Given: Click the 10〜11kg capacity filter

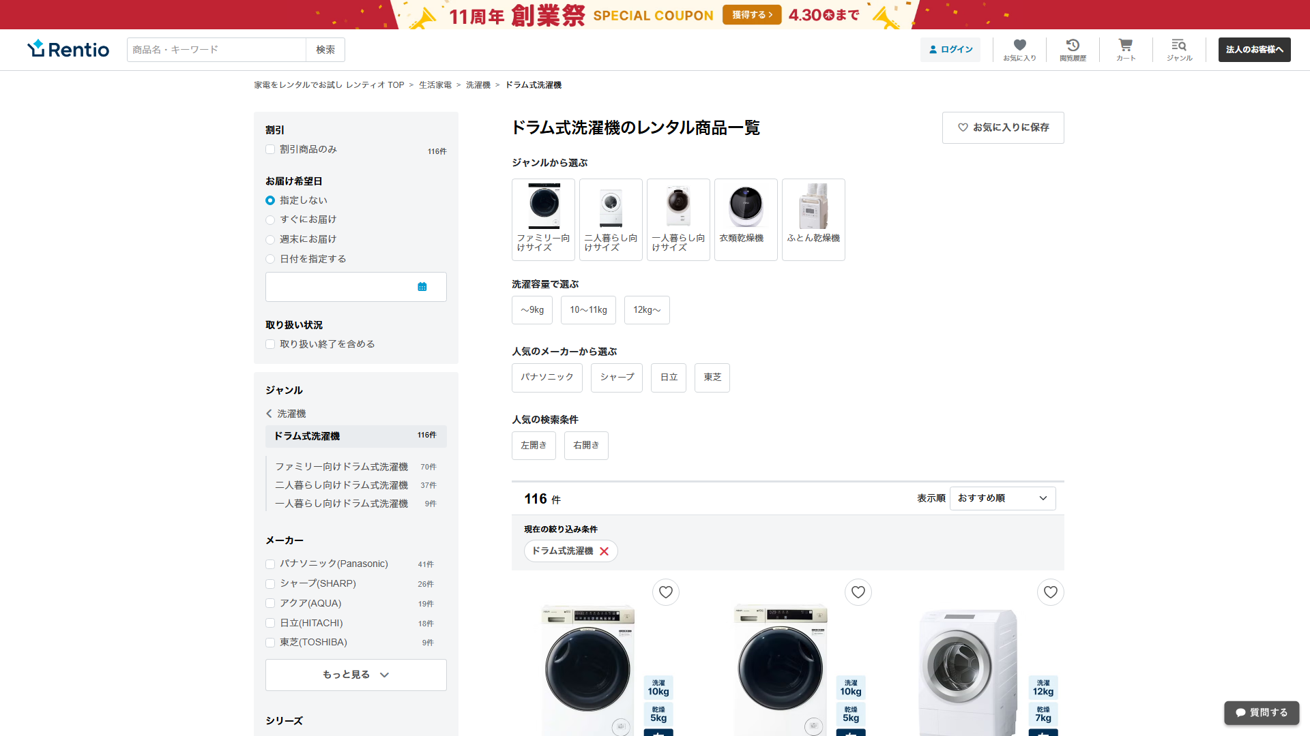Looking at the screenshot, I should pyautogui.click(x=588, y=310).
